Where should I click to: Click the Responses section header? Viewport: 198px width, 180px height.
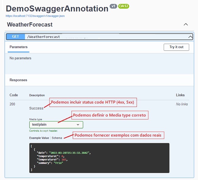coord(18,80)
